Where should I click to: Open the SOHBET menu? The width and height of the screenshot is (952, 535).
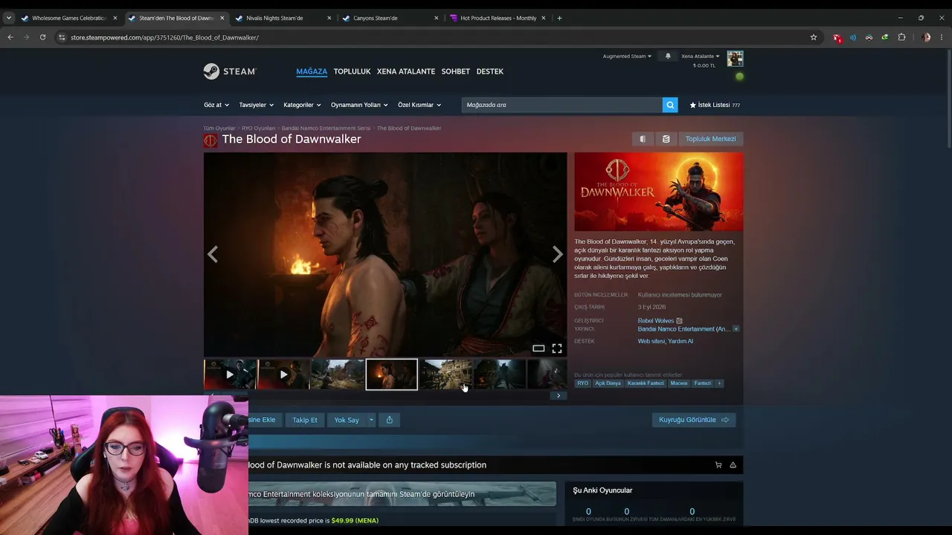(456, 71)
